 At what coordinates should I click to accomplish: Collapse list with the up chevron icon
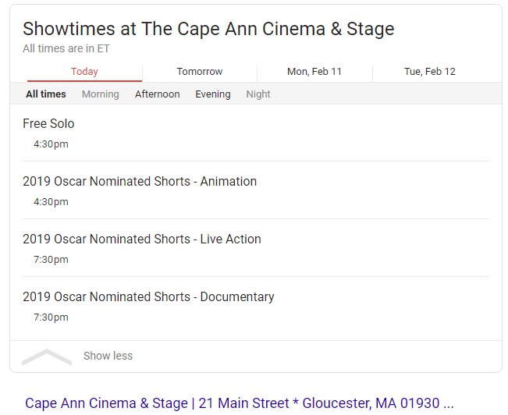point(47,357)
